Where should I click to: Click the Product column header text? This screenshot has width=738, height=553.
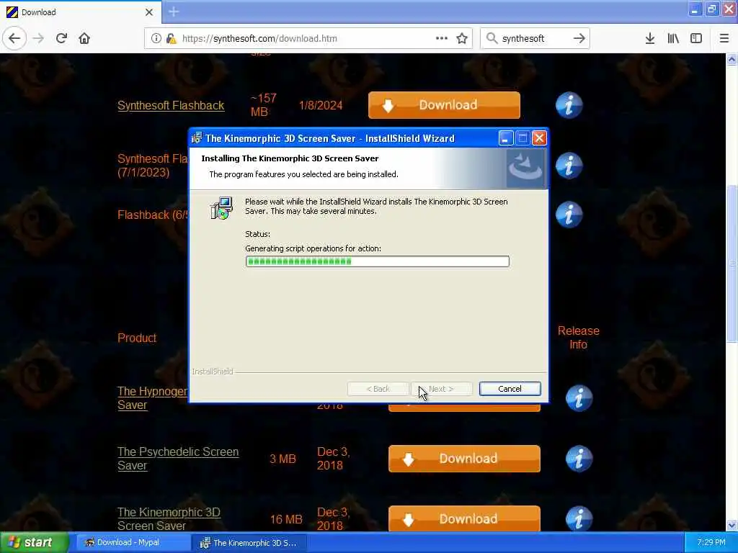coord(137,338)
